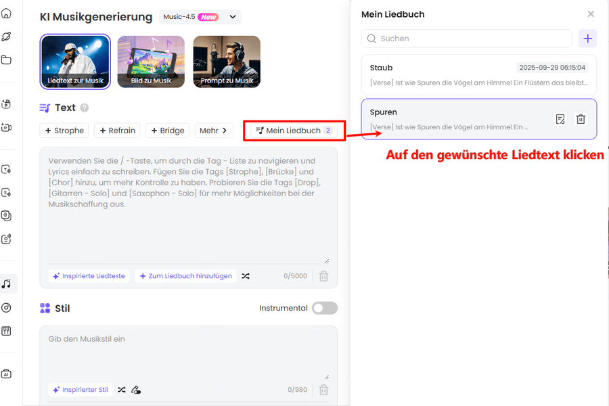Open the explore planet icon in sidebar
The image size is (609, 406).
pyautogui.click(x=6, y=37)
